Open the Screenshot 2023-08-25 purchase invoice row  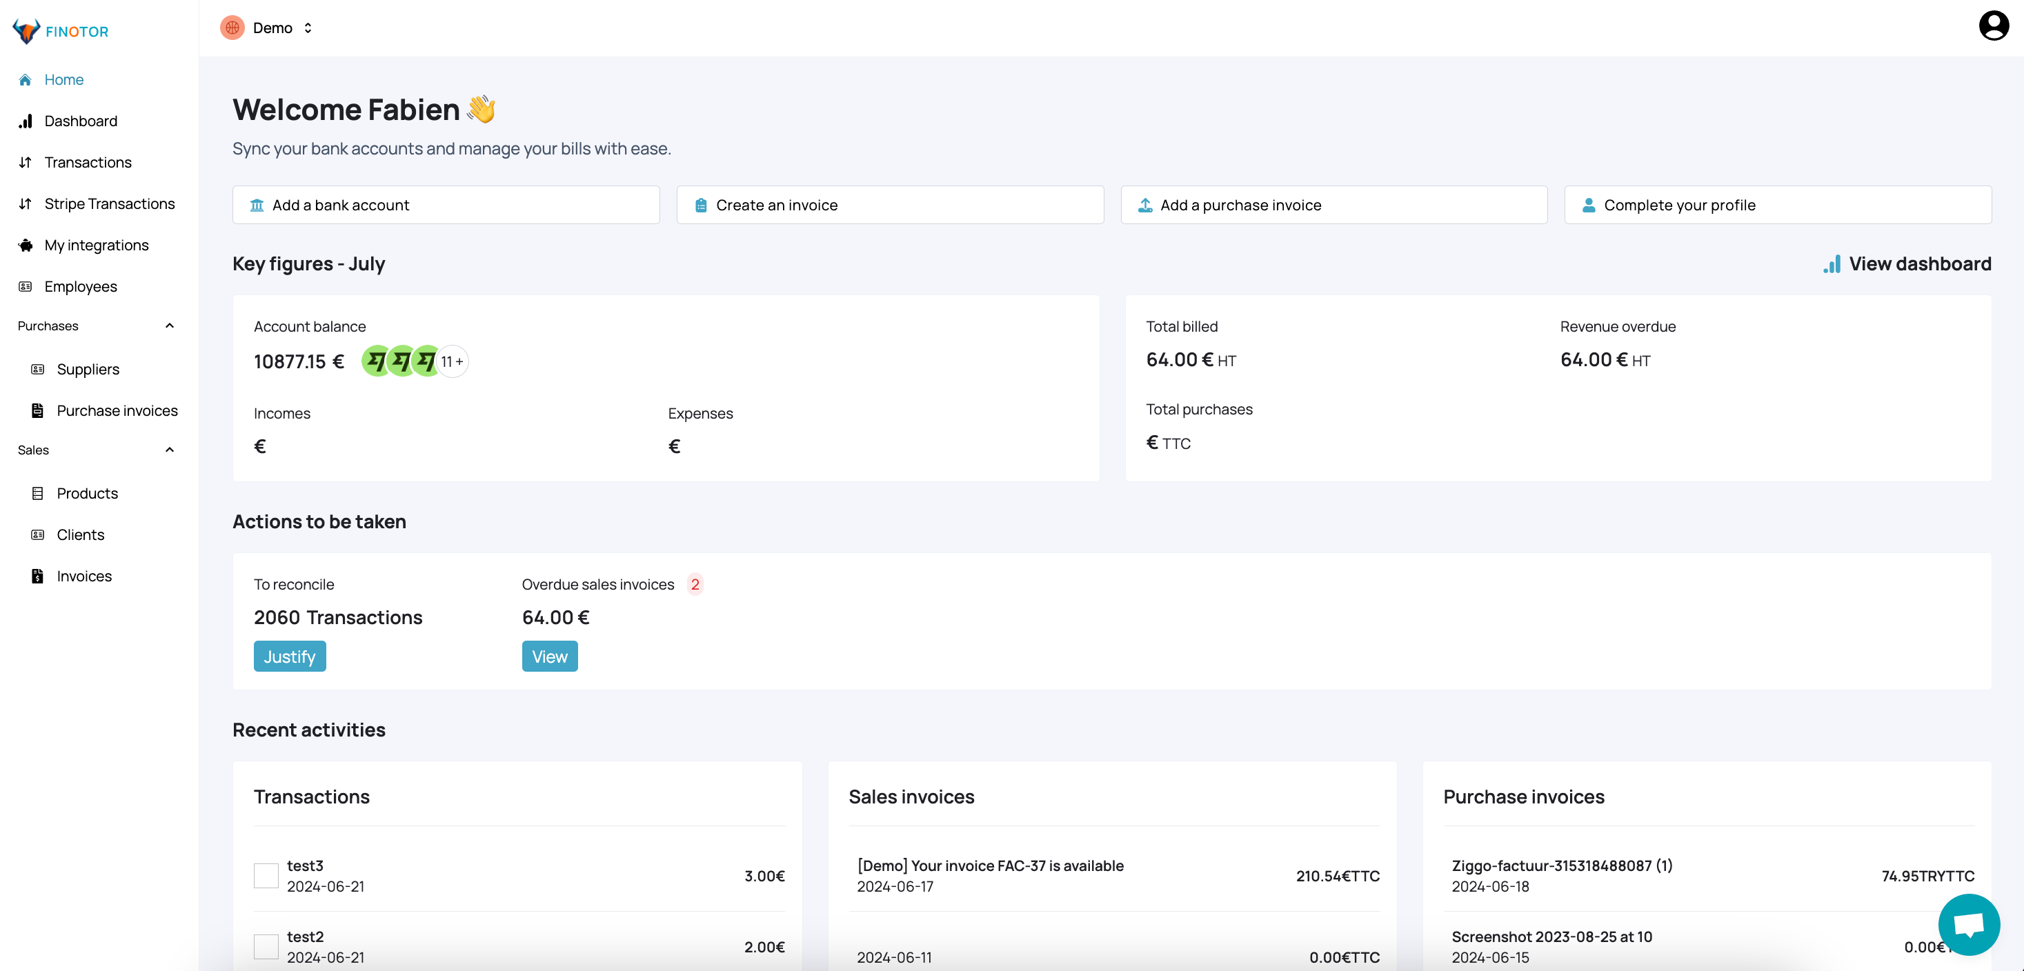pos(1709,947)
